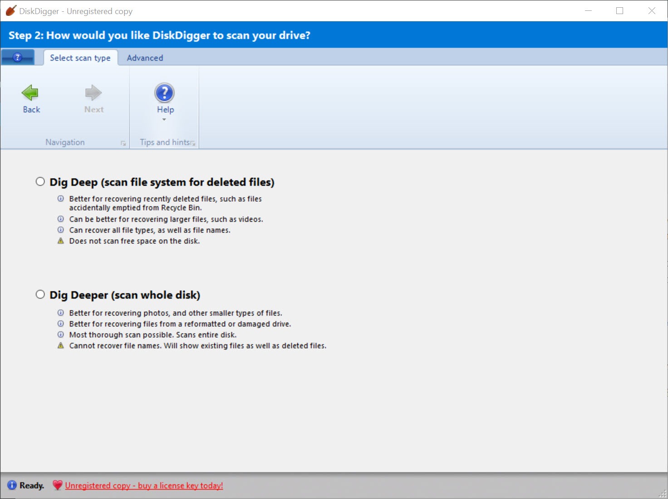Viewport: 668px width, 499px height.
Task: Expand the Help dropdown arrow
Action: point(164,120)
